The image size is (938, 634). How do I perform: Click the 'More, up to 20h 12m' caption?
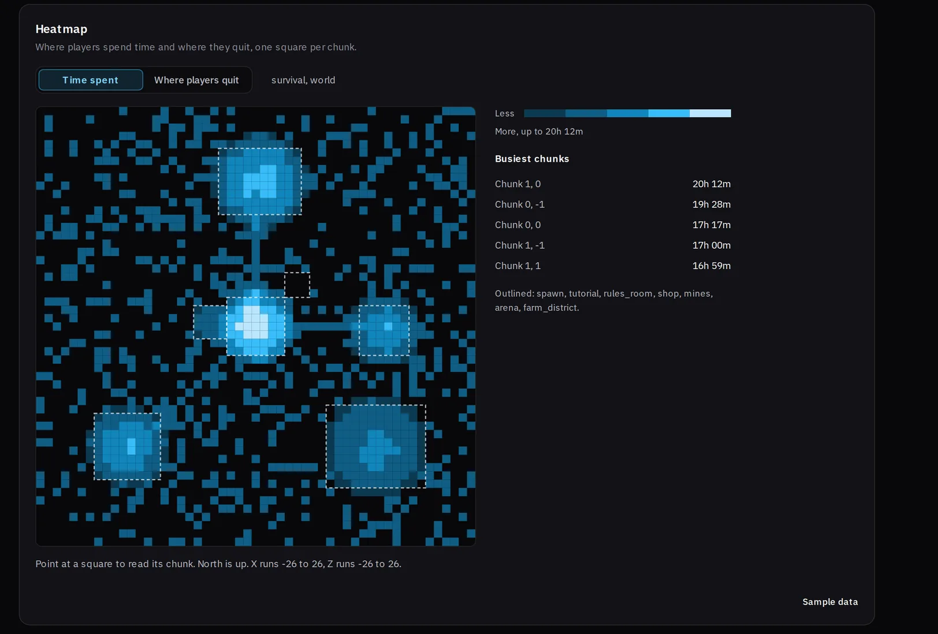pyautogui.click(x=539, y=132)
